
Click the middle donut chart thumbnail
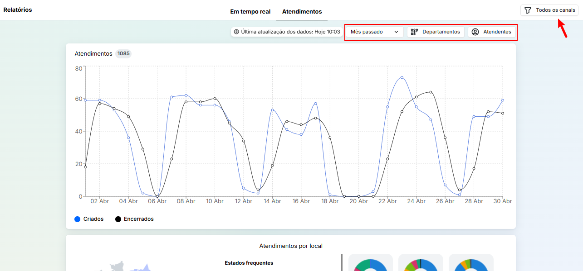coord(421,264)
